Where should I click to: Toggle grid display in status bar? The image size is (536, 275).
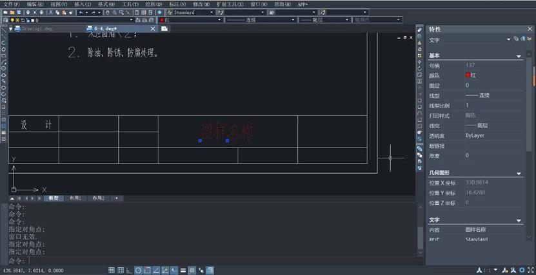121,270
